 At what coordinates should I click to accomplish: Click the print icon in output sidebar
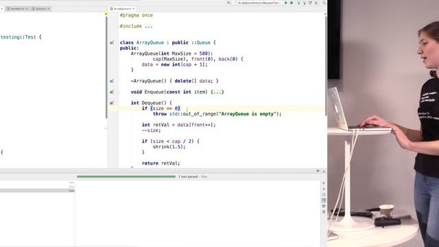[x=324, y=206]
